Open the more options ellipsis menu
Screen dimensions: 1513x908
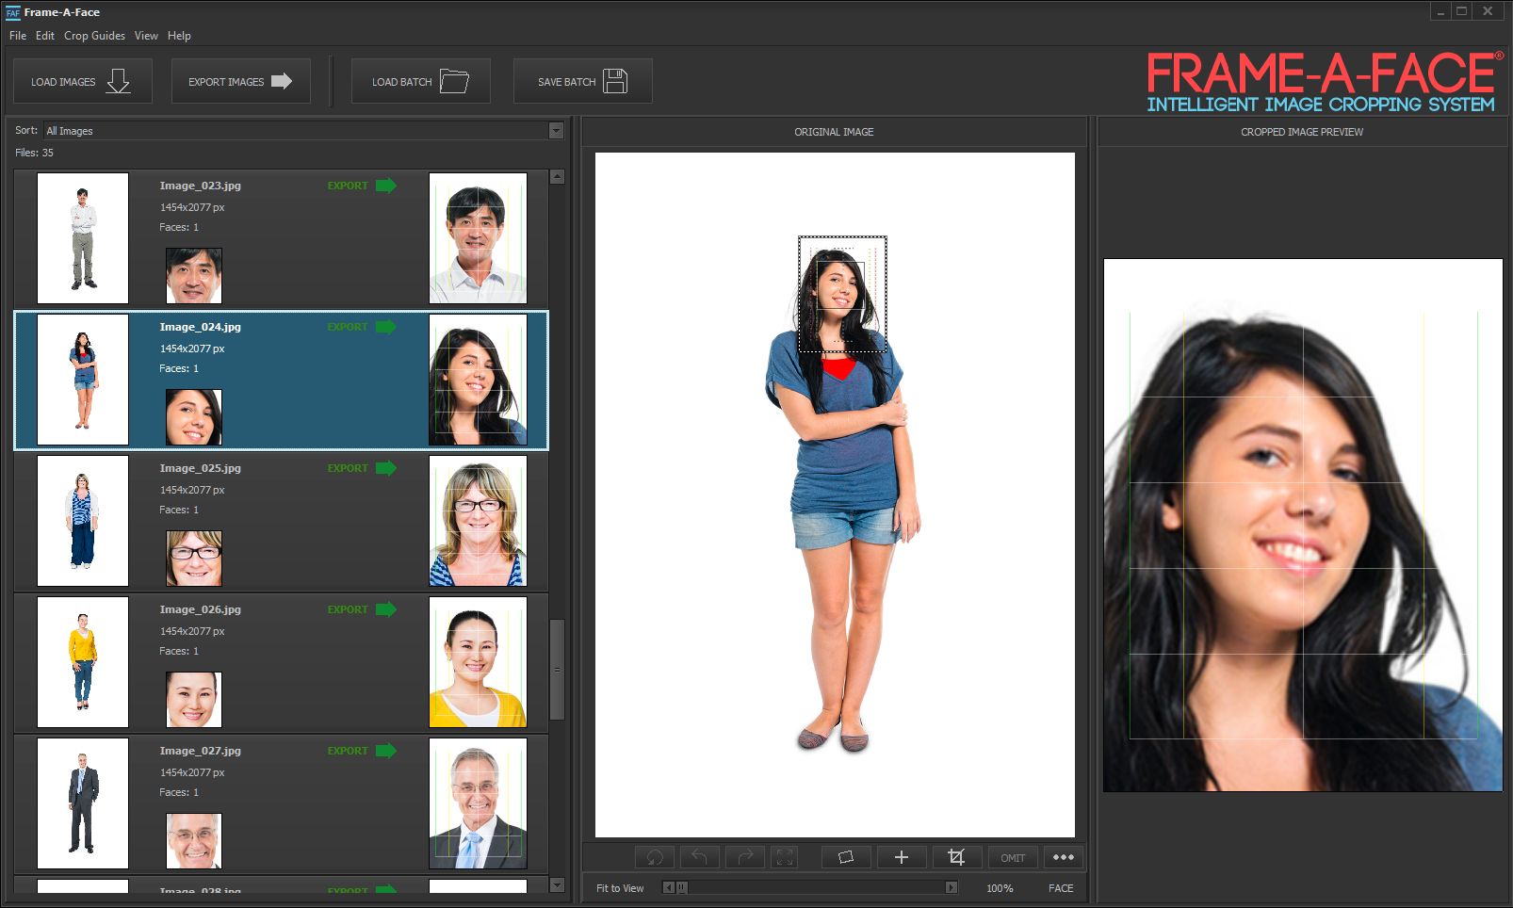[x=1064, y=857]
